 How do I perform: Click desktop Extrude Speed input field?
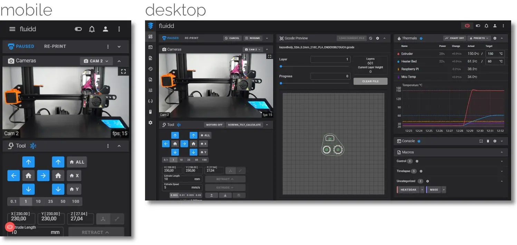(x=183, y=187)
